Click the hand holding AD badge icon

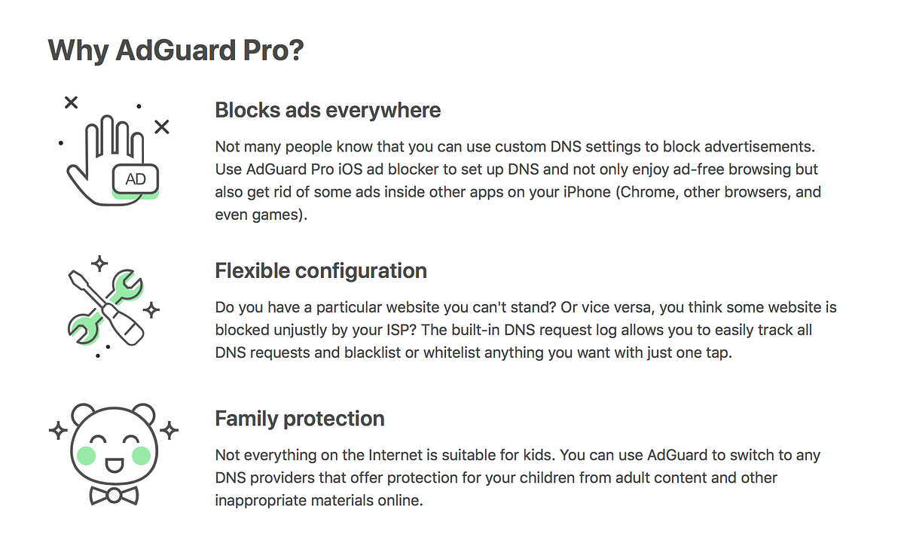pos(113,156)
